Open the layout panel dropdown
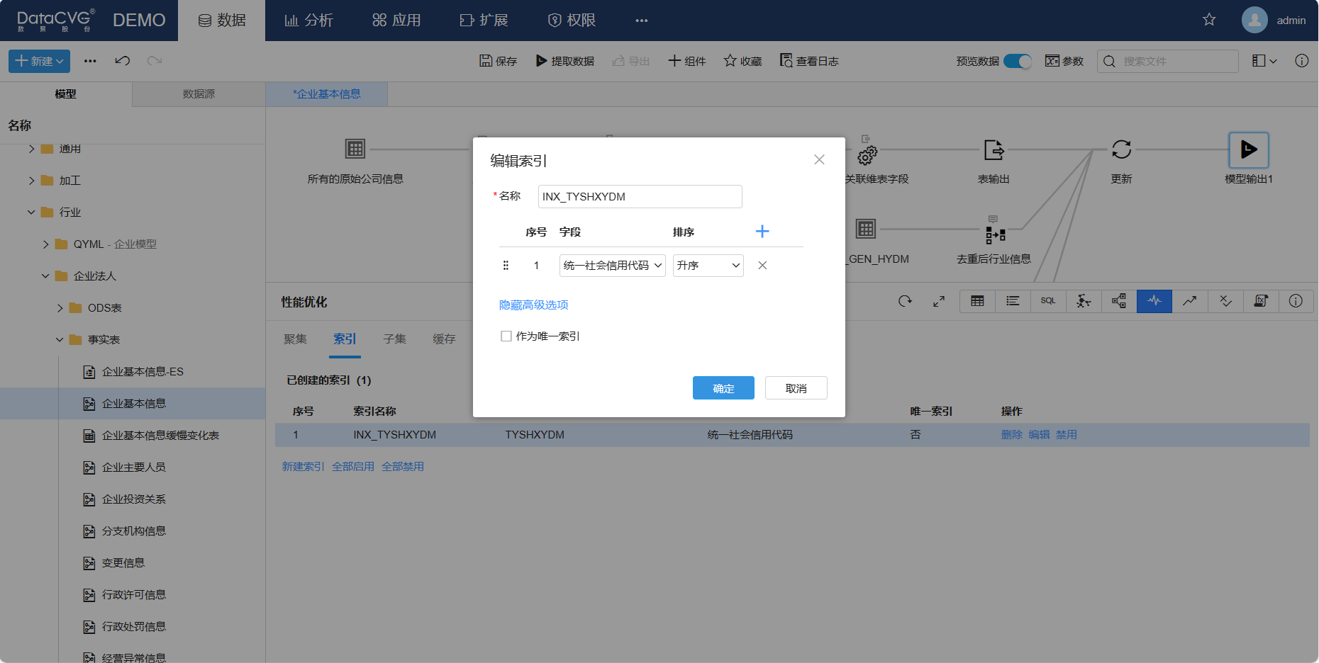This screenshot has width=1319, height=663. (1264, 61)
